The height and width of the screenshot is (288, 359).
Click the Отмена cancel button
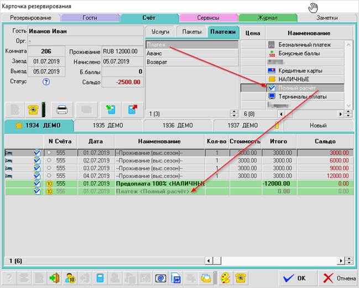337,277
